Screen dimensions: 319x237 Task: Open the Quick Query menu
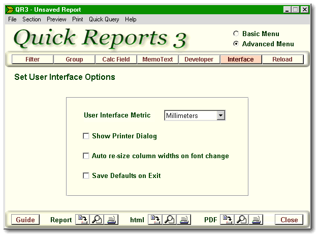104,19
